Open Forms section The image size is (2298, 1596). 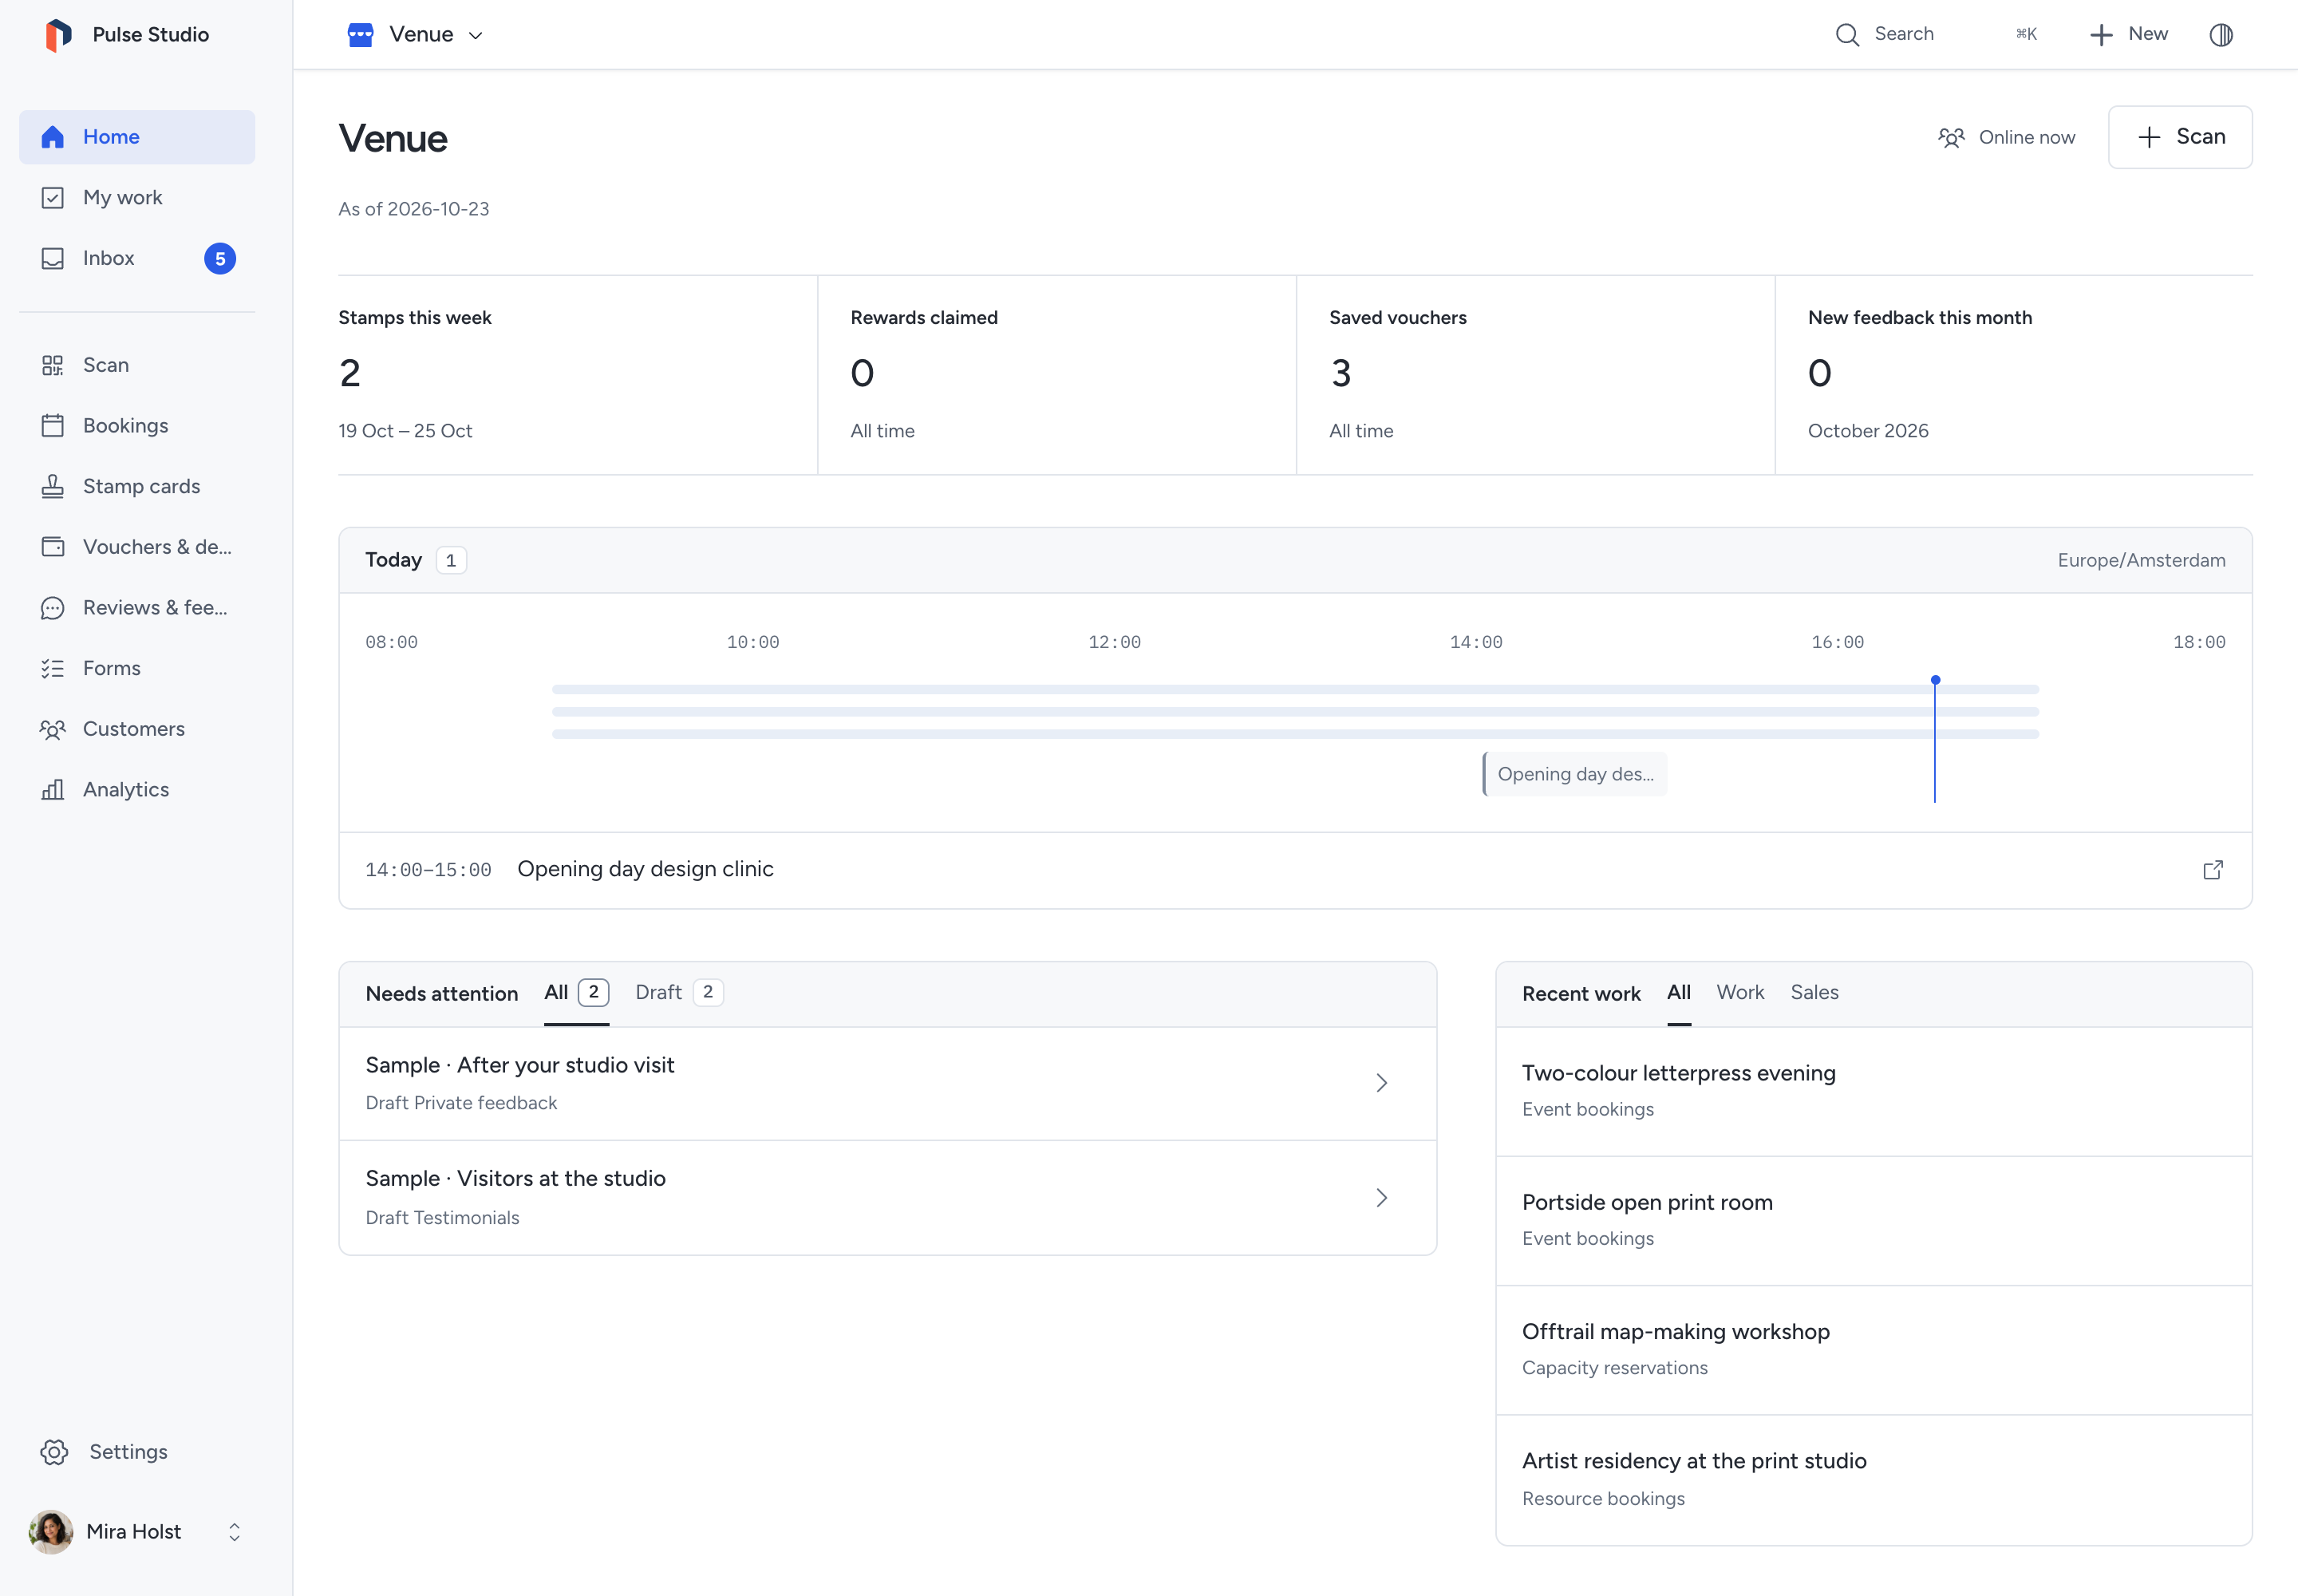point(137,668)
